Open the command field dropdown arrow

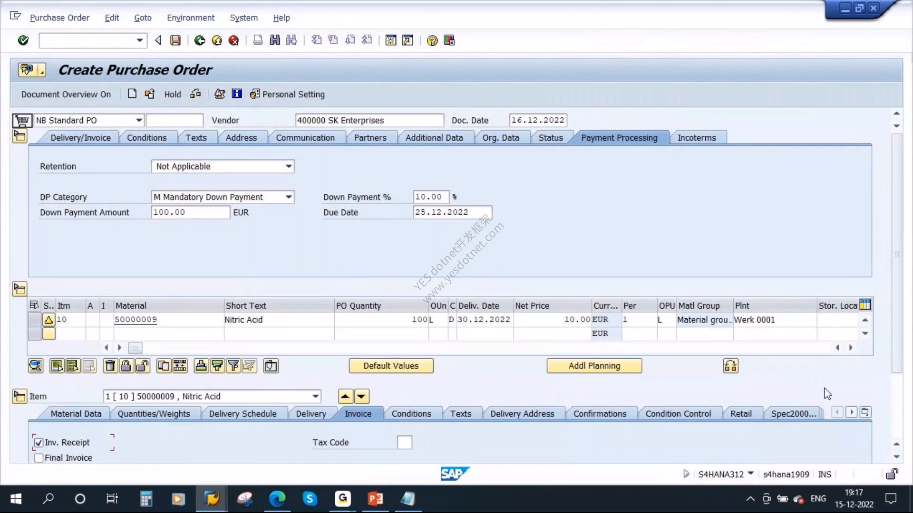tap(139, 40)
